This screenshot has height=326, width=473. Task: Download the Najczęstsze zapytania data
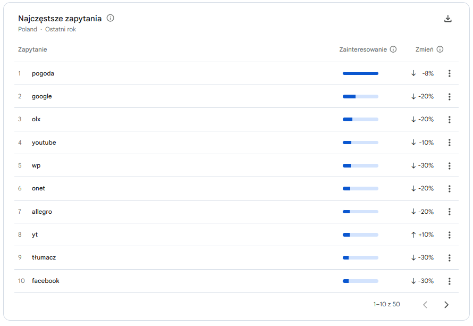447,19
